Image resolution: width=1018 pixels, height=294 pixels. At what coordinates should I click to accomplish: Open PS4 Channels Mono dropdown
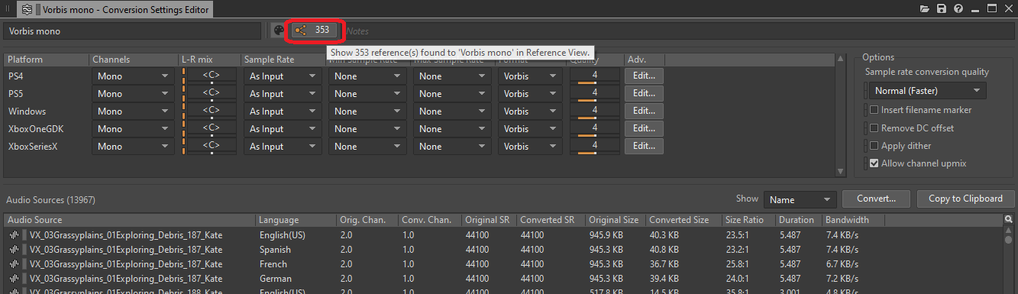133,76
